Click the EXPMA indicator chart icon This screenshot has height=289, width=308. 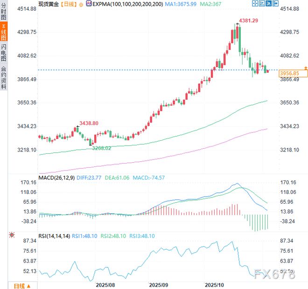pos(89,4)
